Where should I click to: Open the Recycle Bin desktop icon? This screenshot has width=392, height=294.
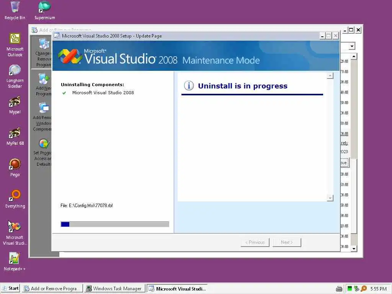click(x=15, y=10)
